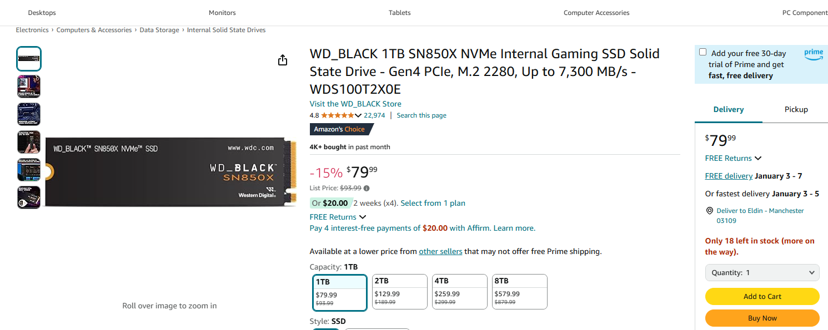This screenshot has width=828, height=330.
Task: Expand FREE Returns in the buy box
Action: (x=733, y=158)
